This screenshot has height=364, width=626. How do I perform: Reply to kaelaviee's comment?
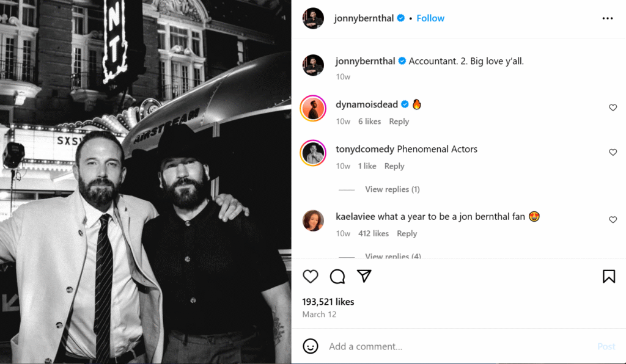click(x=407, y=233)
